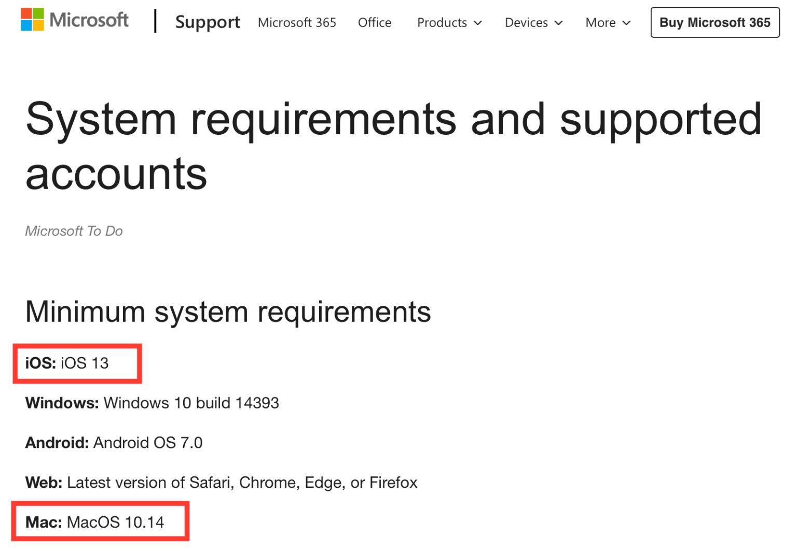
Task: Select the Office menu item
Action: [374, 23]
